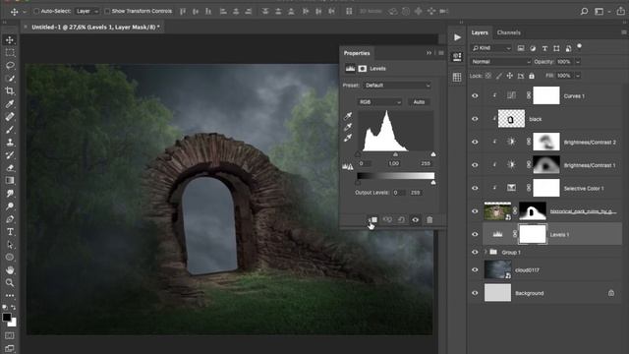Screen dimensions: 629x354
Task: Click the black point eyedropper in Levels
Action: click(348, 116)
